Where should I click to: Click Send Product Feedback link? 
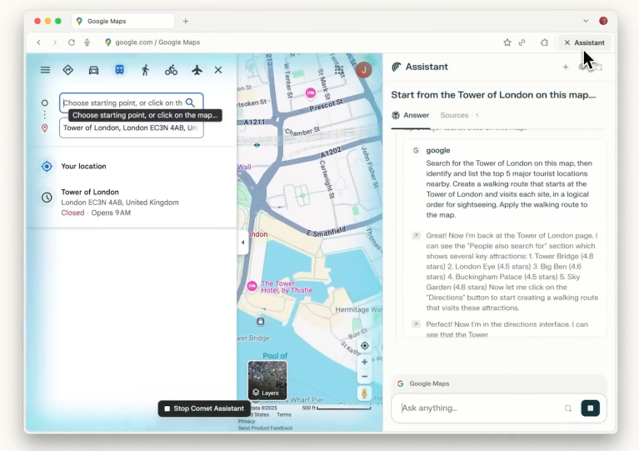265,428
